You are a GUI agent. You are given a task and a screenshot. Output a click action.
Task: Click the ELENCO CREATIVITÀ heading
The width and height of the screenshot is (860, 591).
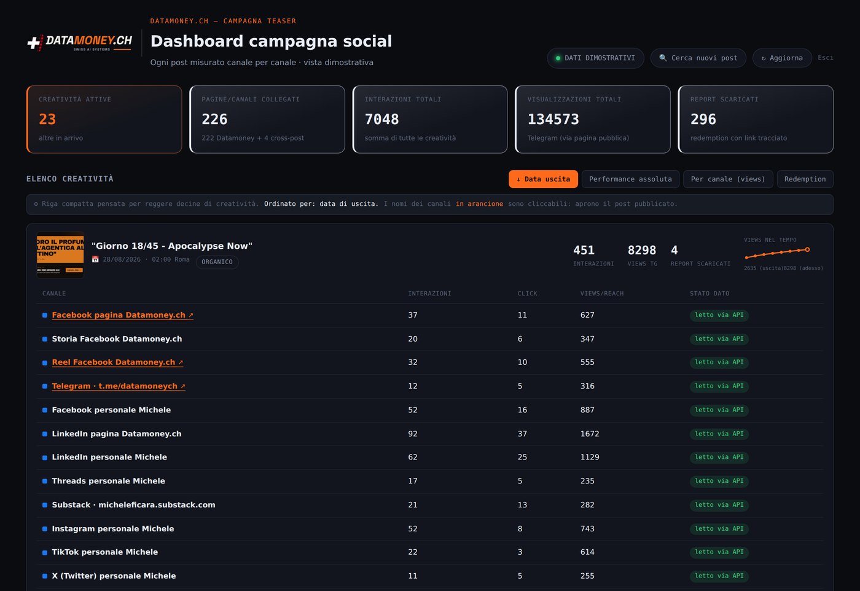(x=70, y=179)
